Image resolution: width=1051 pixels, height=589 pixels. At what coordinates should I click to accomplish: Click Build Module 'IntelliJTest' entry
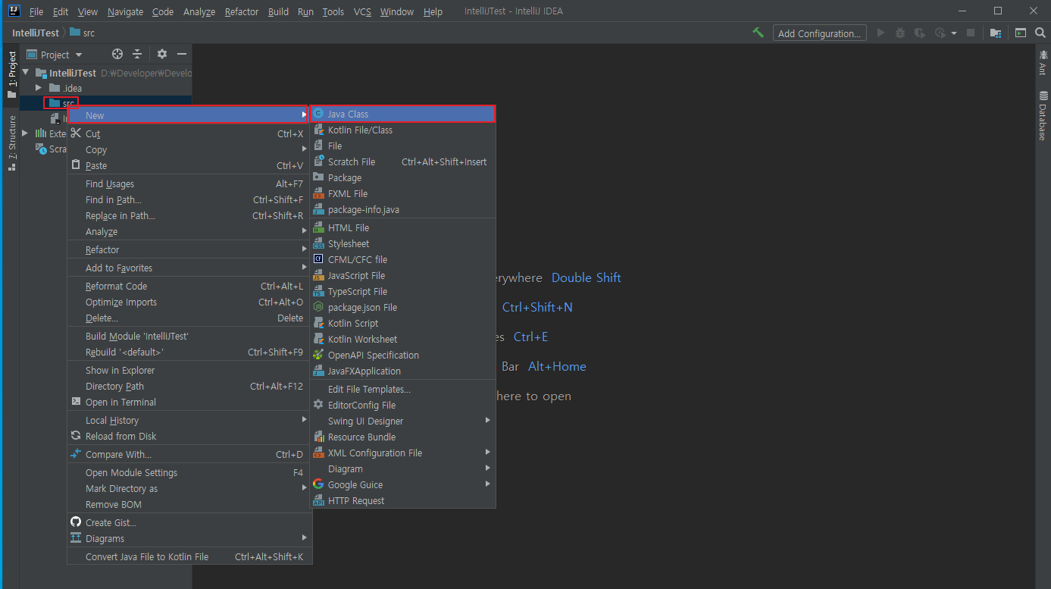188,336
